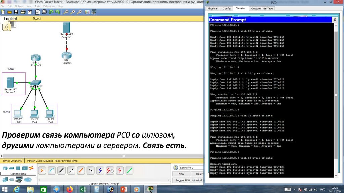Paste with the Paste toolbar icon

pos(44,12)
